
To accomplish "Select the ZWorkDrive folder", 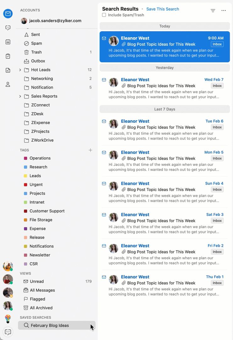I will 57,140.
